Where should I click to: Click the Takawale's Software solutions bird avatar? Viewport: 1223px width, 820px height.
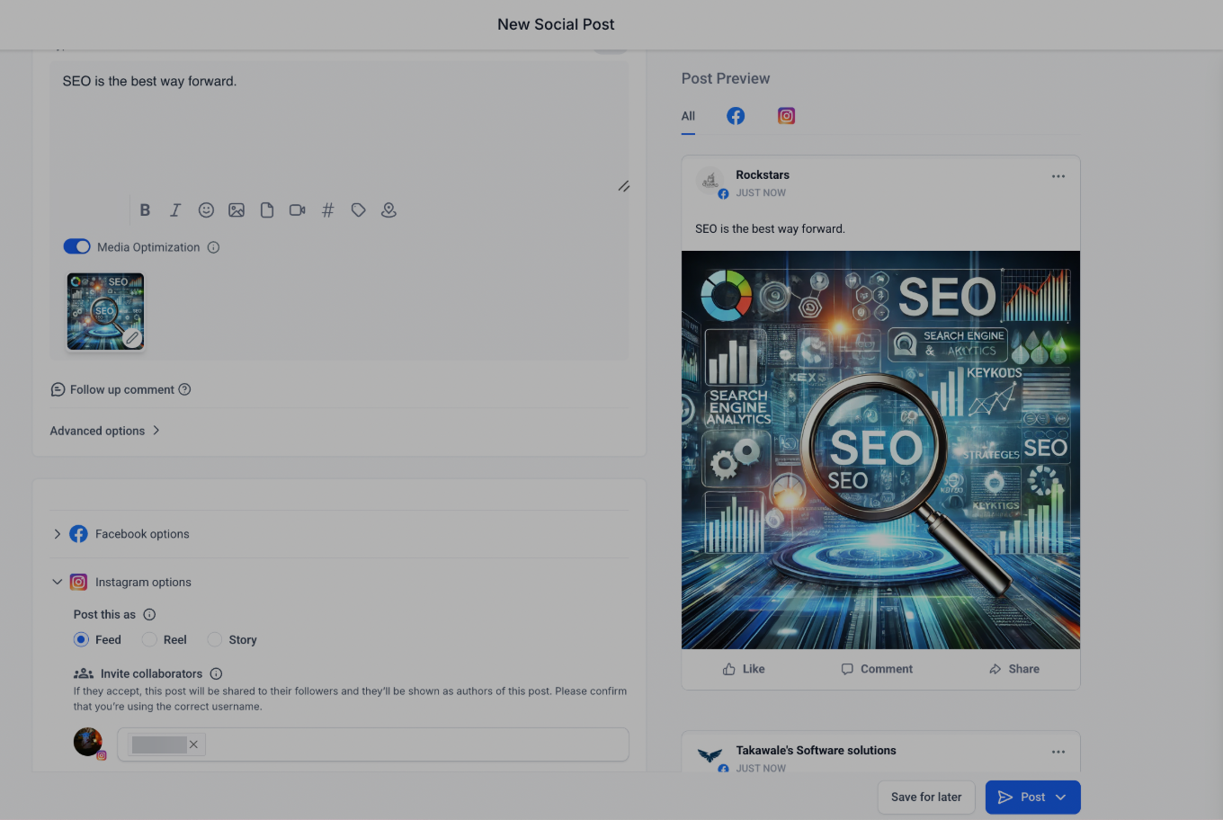[x=710, y=755]
